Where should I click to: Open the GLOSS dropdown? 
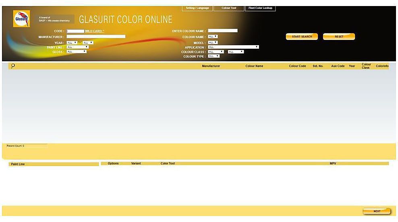(x=77, y=52)
